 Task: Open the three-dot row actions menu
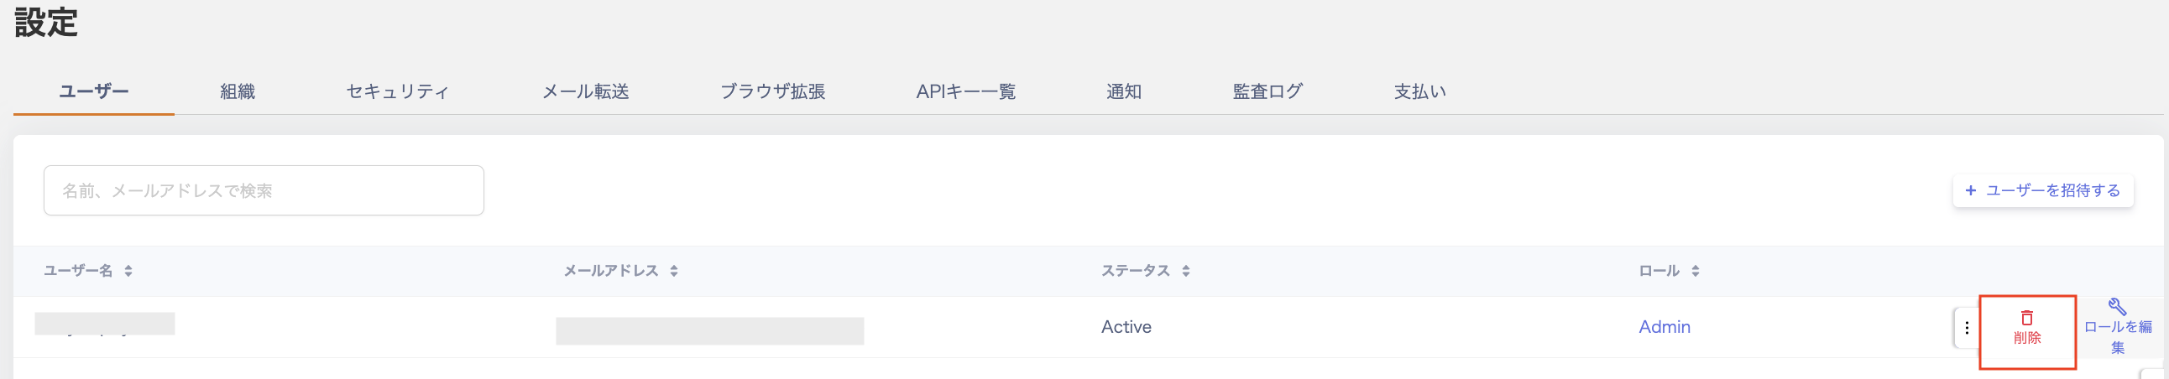[x=1966, y=328]
